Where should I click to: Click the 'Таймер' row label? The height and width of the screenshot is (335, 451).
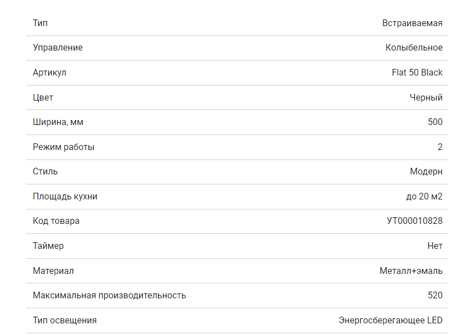coord(48,246)
